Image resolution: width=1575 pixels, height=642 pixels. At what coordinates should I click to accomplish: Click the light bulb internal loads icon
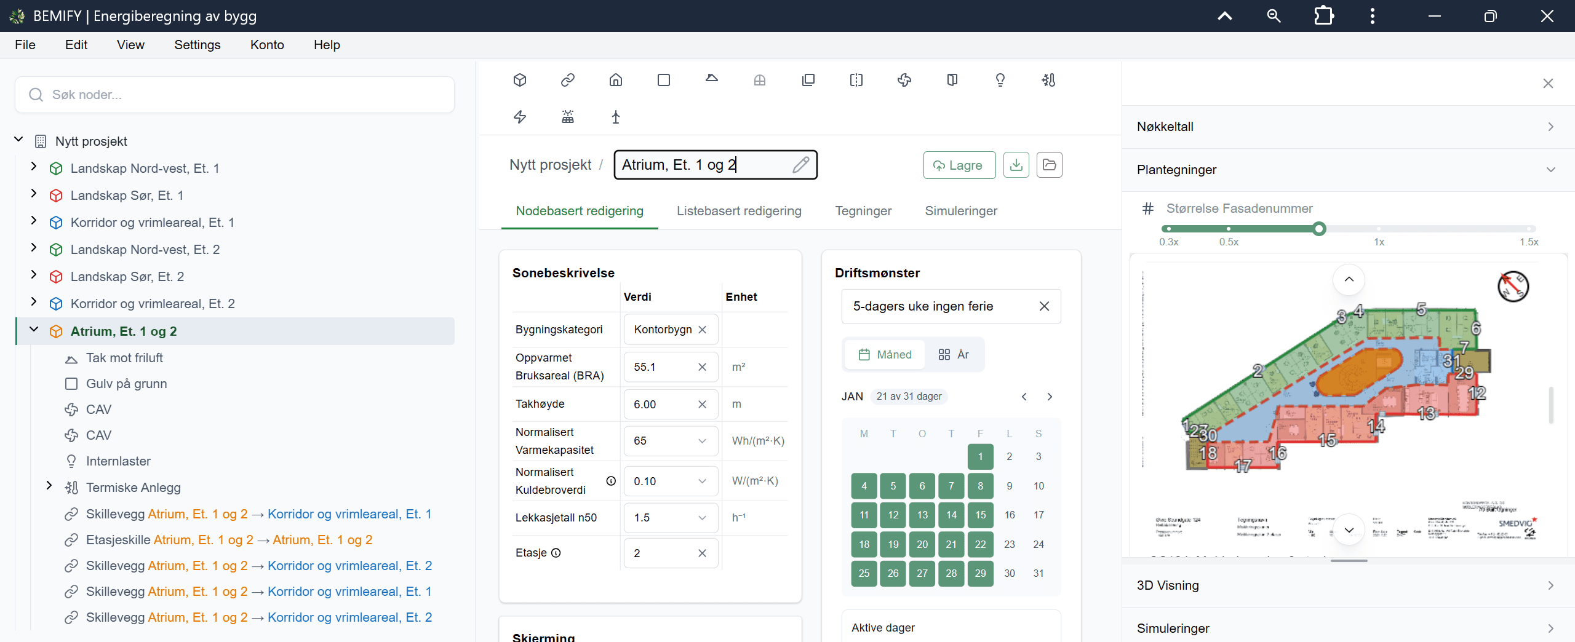point(1000,80)
